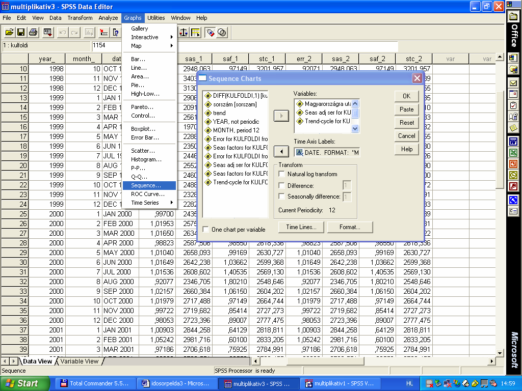Move variable into Variables with right arrow button
Screen dimensions: 522x391
click(281, 116)
